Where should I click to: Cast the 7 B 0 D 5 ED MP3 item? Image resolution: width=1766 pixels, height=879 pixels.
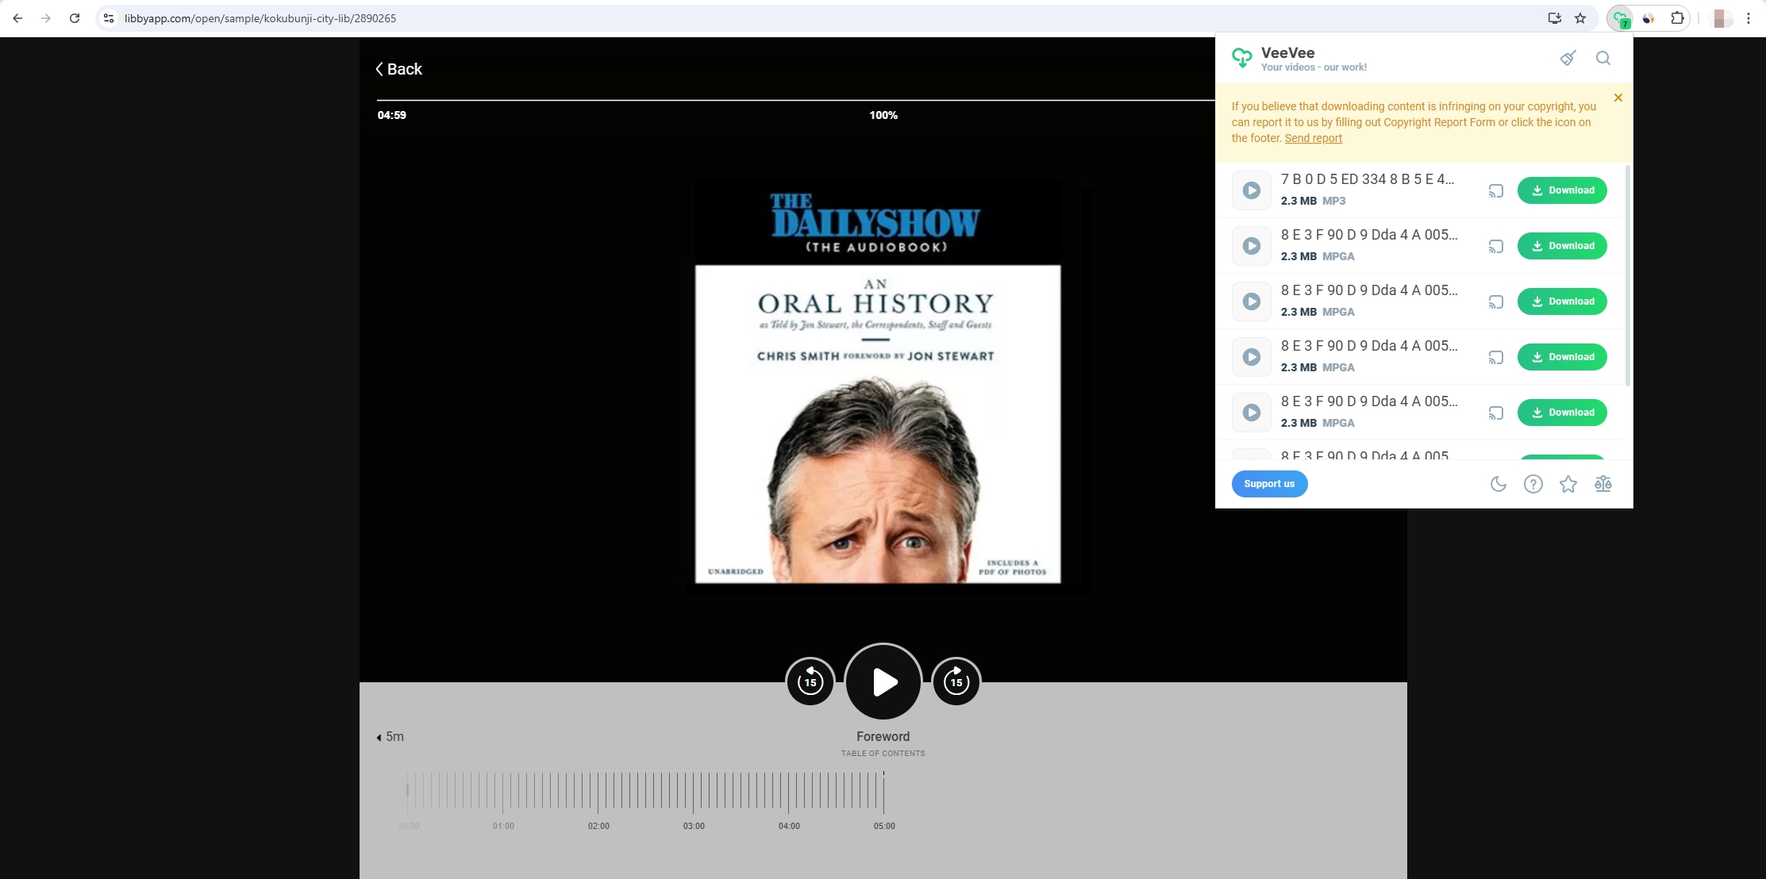point(1495,190)
